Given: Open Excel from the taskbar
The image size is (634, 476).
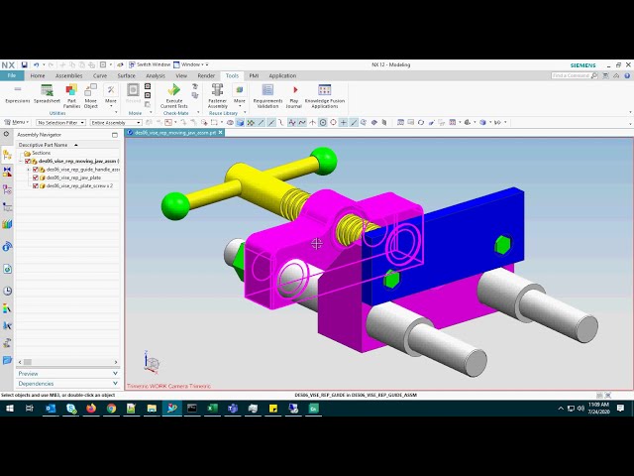Looking at the screenshot, I should coord(212,409).
